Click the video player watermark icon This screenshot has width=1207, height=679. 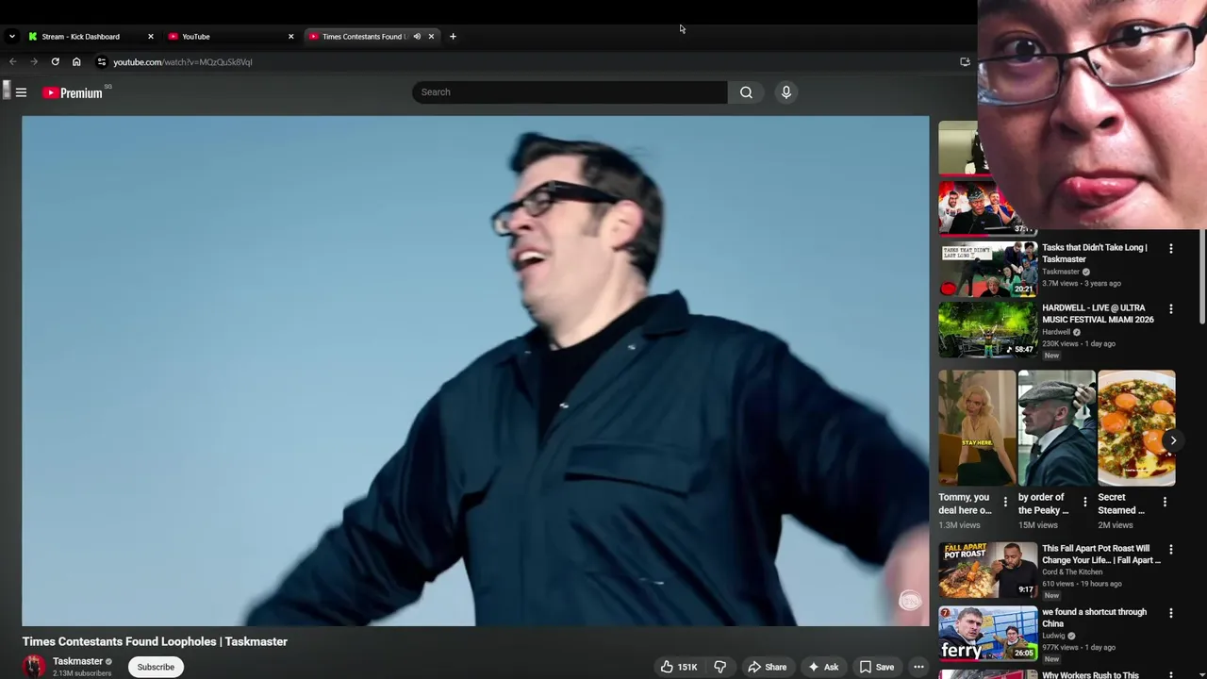pyautogui.click(x=909, y=601)
